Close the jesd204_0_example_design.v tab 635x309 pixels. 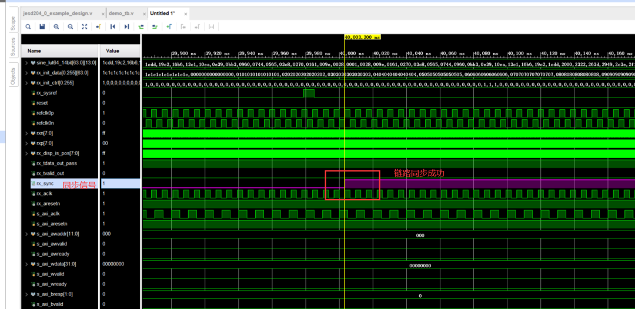click(103, 14)
